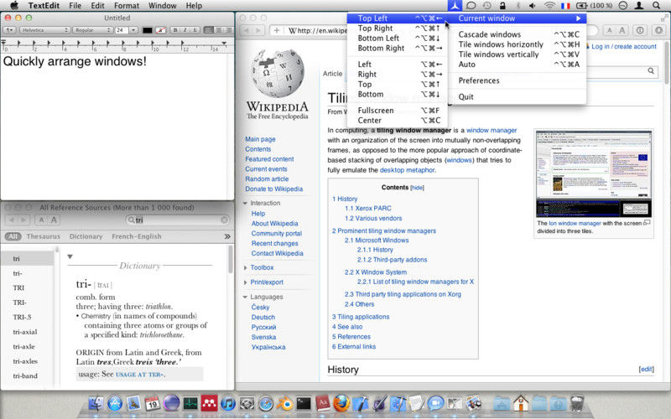Viewport: 671px width, 419px height.
Task: Open the Time Machine menu bar icon
Action: 487,6
